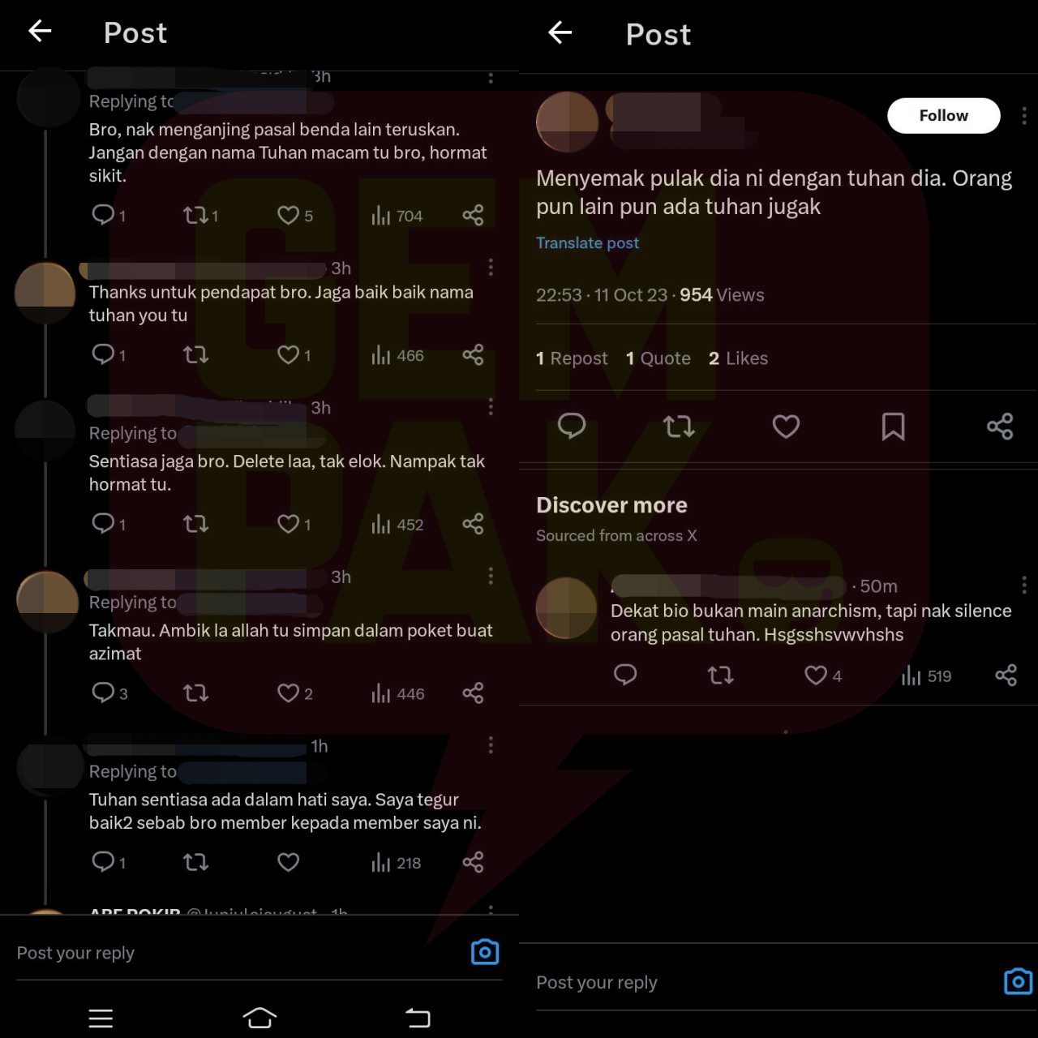
Task: Tap the Android home navigation button
Action: coord(259,1018)
